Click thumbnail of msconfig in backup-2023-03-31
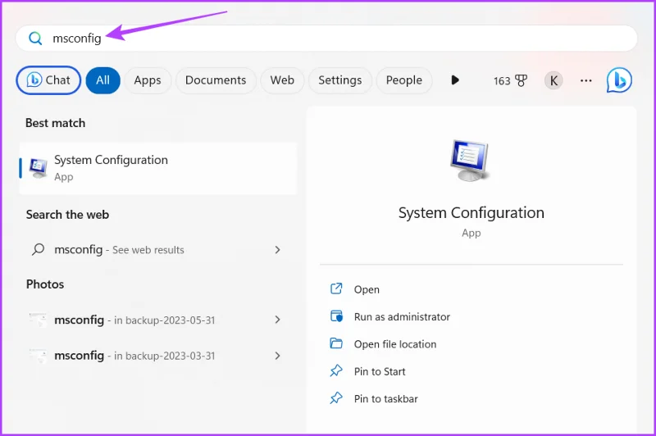656x436 pixels. [38, 356]
